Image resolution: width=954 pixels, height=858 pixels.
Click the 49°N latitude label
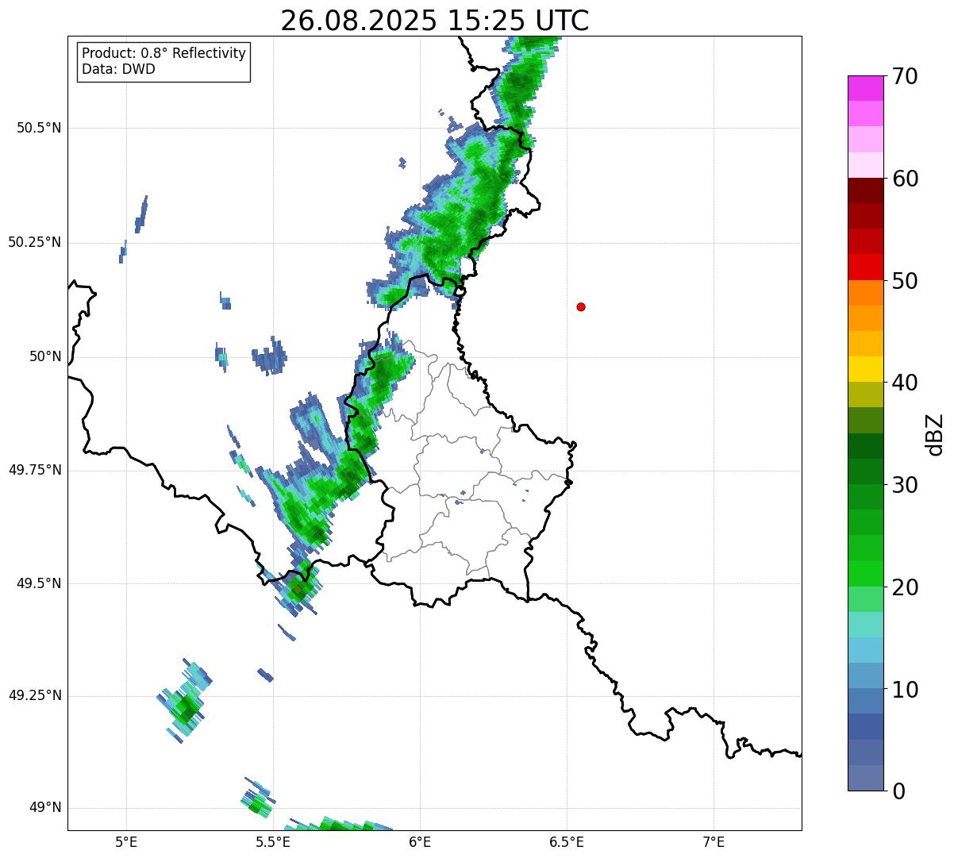45,808
